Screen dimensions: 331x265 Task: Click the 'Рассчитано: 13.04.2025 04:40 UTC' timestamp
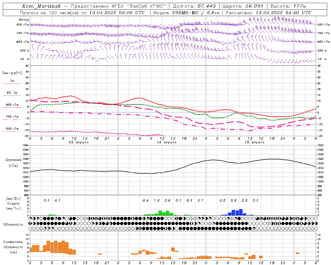(x=268, y=13)
